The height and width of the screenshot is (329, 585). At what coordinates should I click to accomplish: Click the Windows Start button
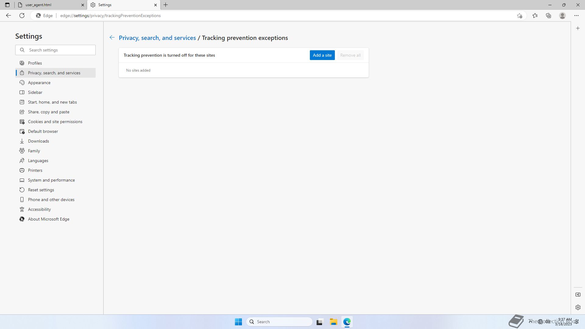pyautogui.click(x=238, y=322)
